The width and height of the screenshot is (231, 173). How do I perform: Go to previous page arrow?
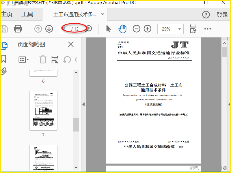tap(38, 29)
